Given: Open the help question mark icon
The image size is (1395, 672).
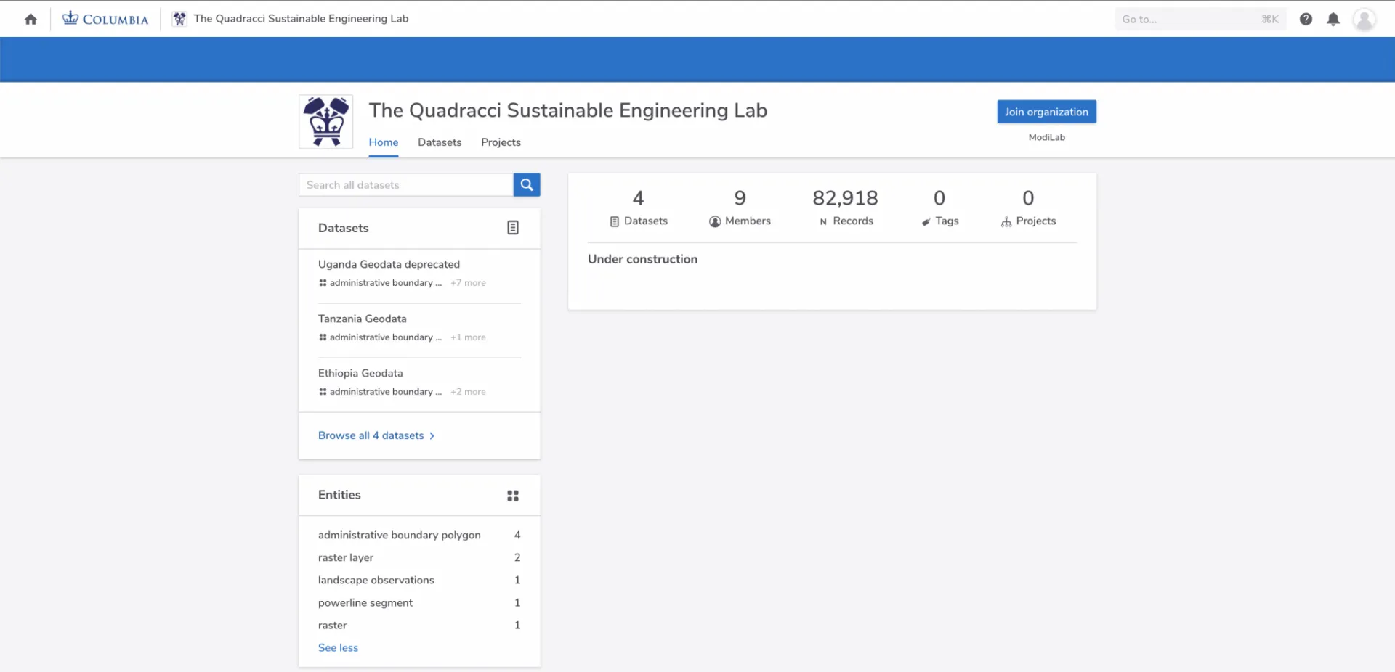Looking at the screenshot, I should click(x=1306, y=20).
